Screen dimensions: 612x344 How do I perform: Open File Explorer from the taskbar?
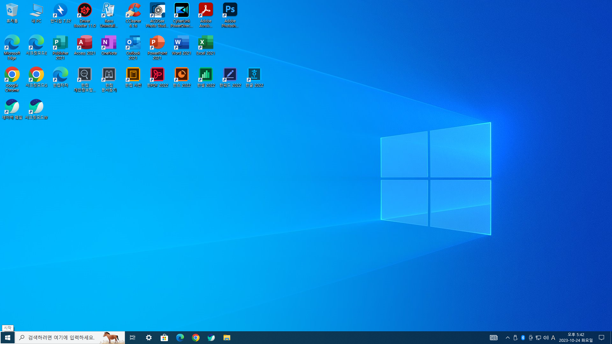point(227,338)
